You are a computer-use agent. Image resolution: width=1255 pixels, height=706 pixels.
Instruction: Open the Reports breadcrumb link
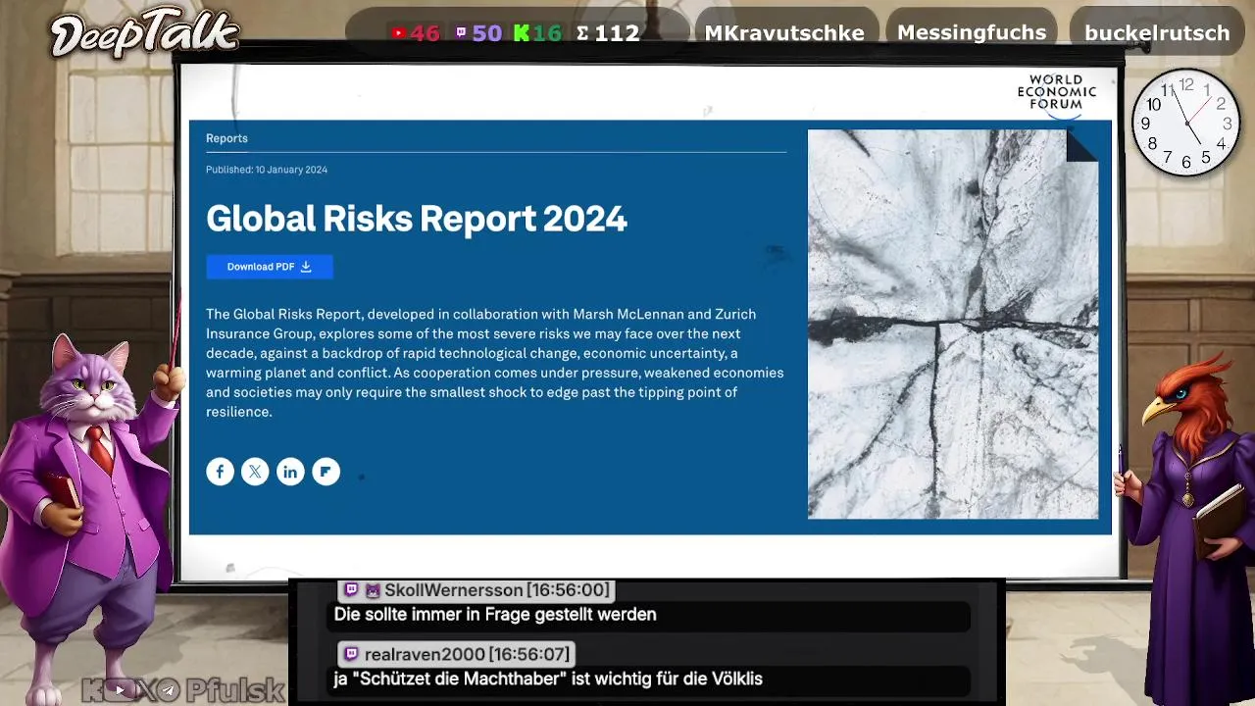226,138
